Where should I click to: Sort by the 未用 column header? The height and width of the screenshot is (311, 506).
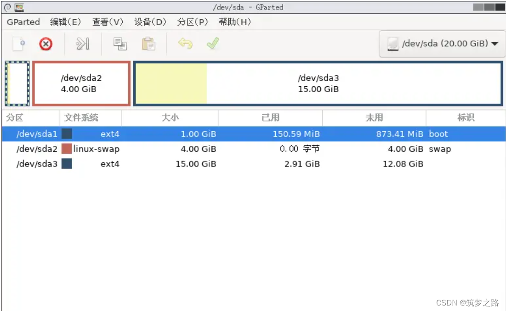tap(374, 118)
